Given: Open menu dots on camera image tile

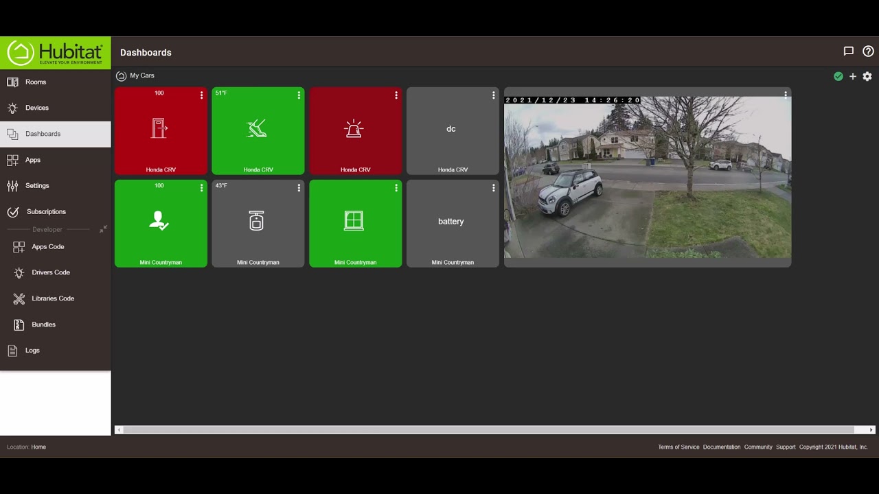Looking at the screenshot, I should pos(786,95).
